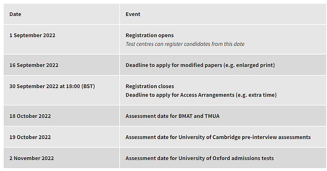Select the 30 September 2022 at 18:00 cell
Screen dimensions: 327x171
coord(52,86)
